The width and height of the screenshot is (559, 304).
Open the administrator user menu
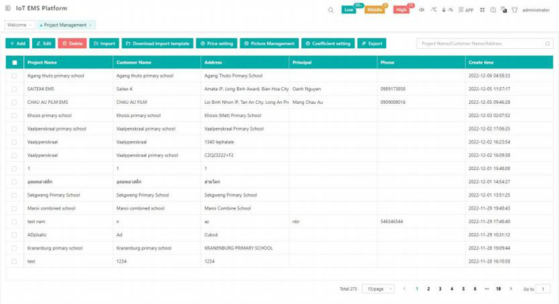point(536,10)
